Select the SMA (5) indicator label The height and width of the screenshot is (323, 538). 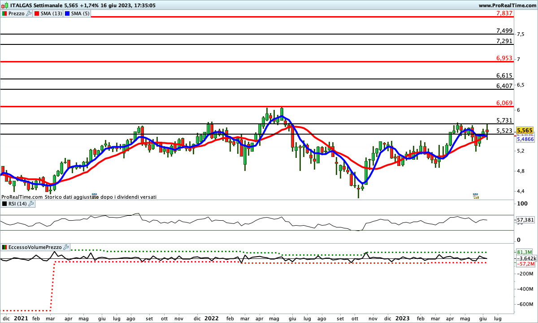81,13
